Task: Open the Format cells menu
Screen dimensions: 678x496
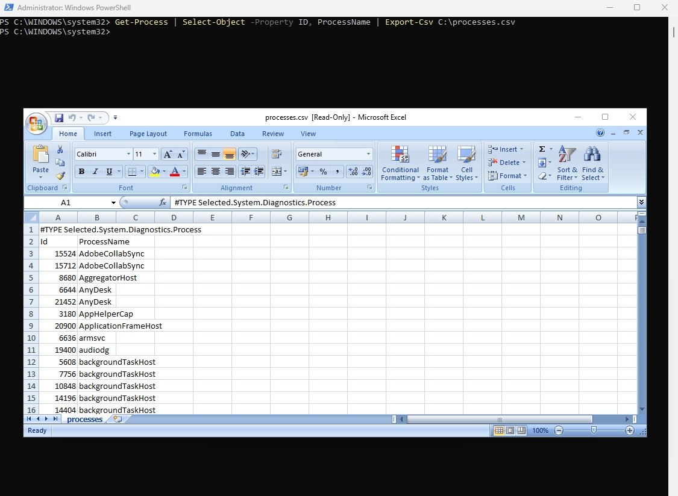Action: 507,176
